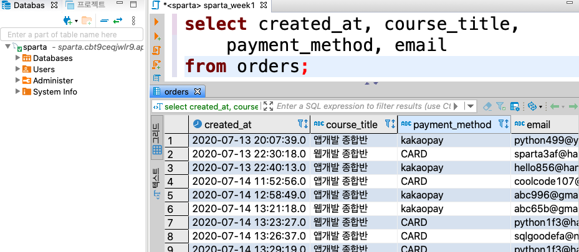579x252 pixels.
Task: Switch to the 텍스트 text view
Action: pyautogui.click(x=157, y=184)
